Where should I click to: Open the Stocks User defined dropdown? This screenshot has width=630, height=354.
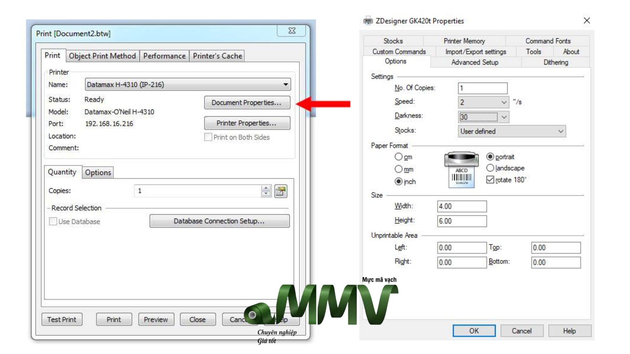(512, 131)
